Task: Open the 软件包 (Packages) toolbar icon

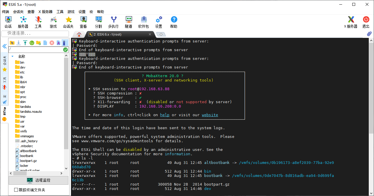Action: [144, 22]
